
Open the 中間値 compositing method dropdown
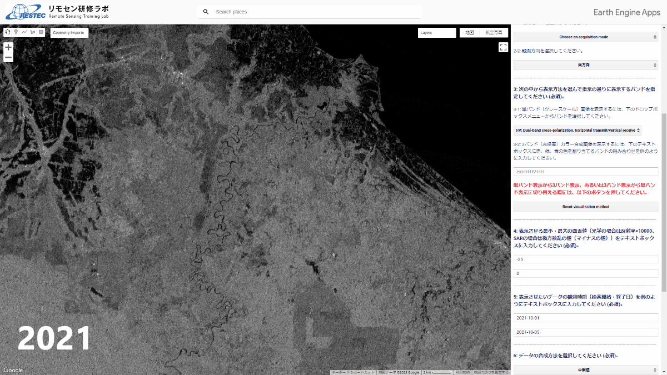586,369
